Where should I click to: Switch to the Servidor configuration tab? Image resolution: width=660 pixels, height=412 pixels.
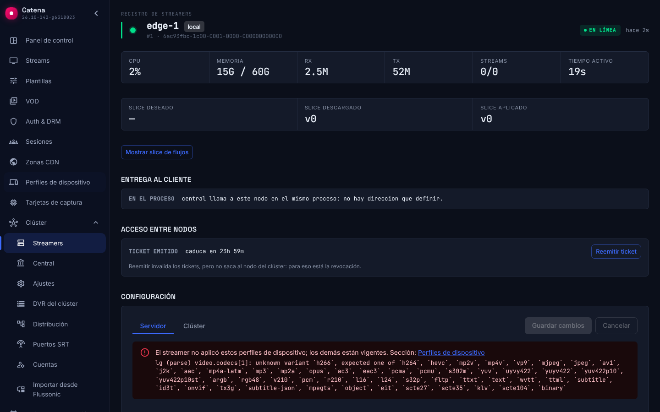(153, 326)
